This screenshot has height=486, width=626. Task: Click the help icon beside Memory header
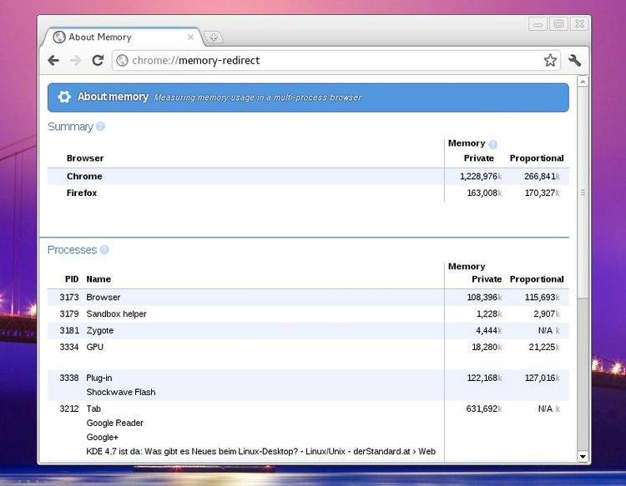pos(492,144)
